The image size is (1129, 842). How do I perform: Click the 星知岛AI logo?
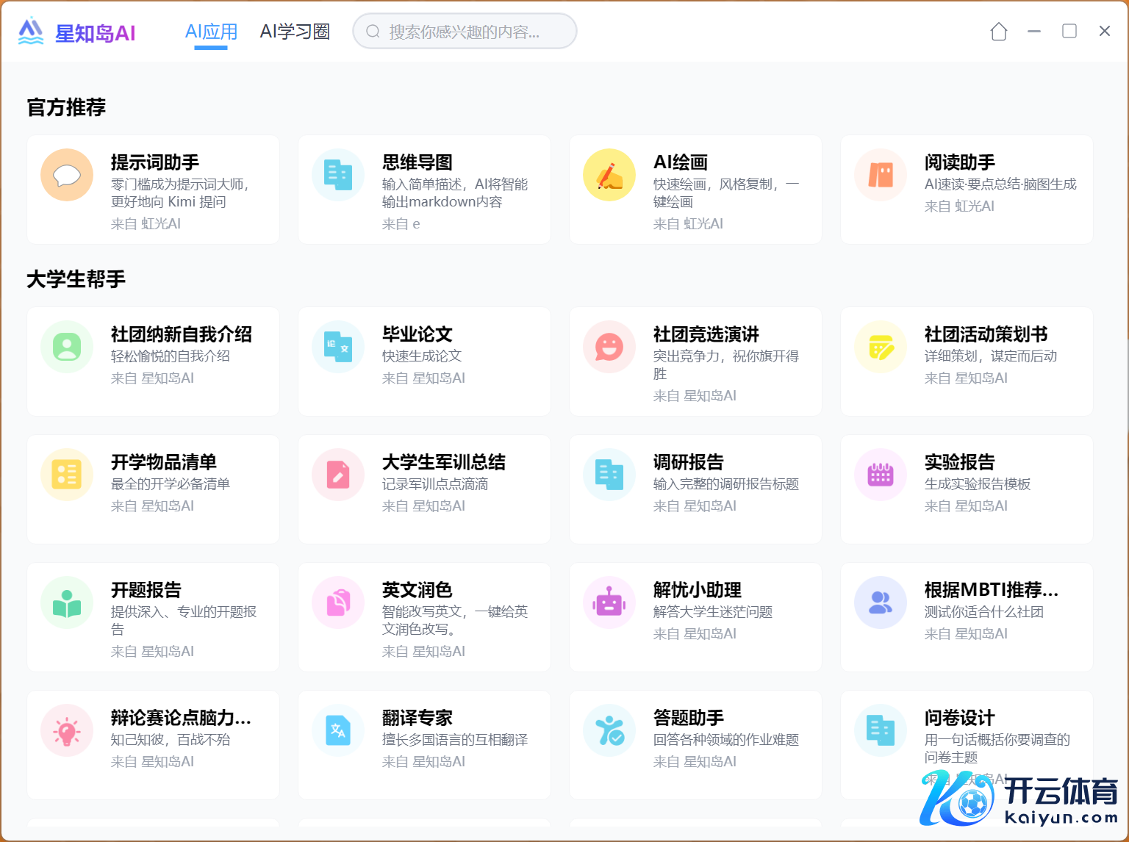[76, 32]
